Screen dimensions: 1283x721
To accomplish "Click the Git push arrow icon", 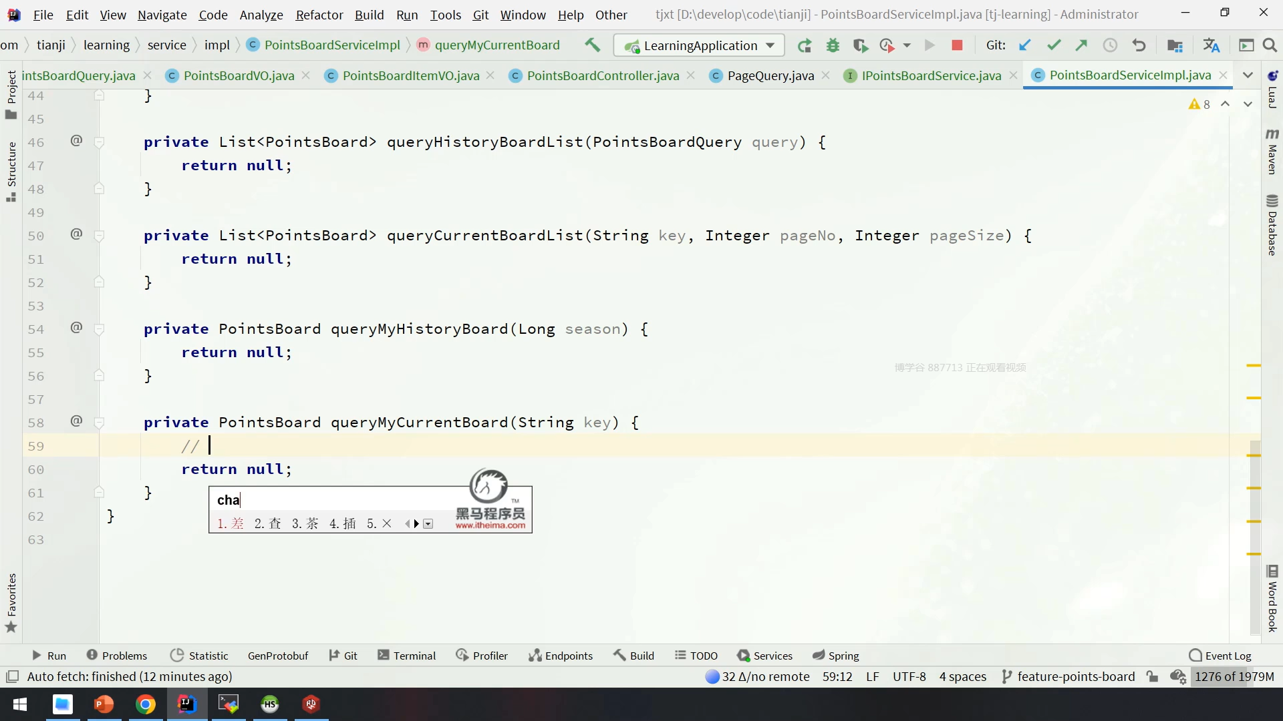I will 1081,45.
